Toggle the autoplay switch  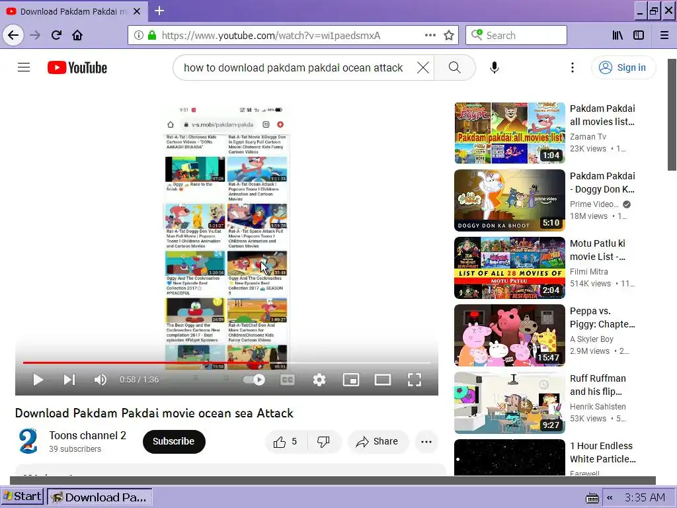(254, 380)
